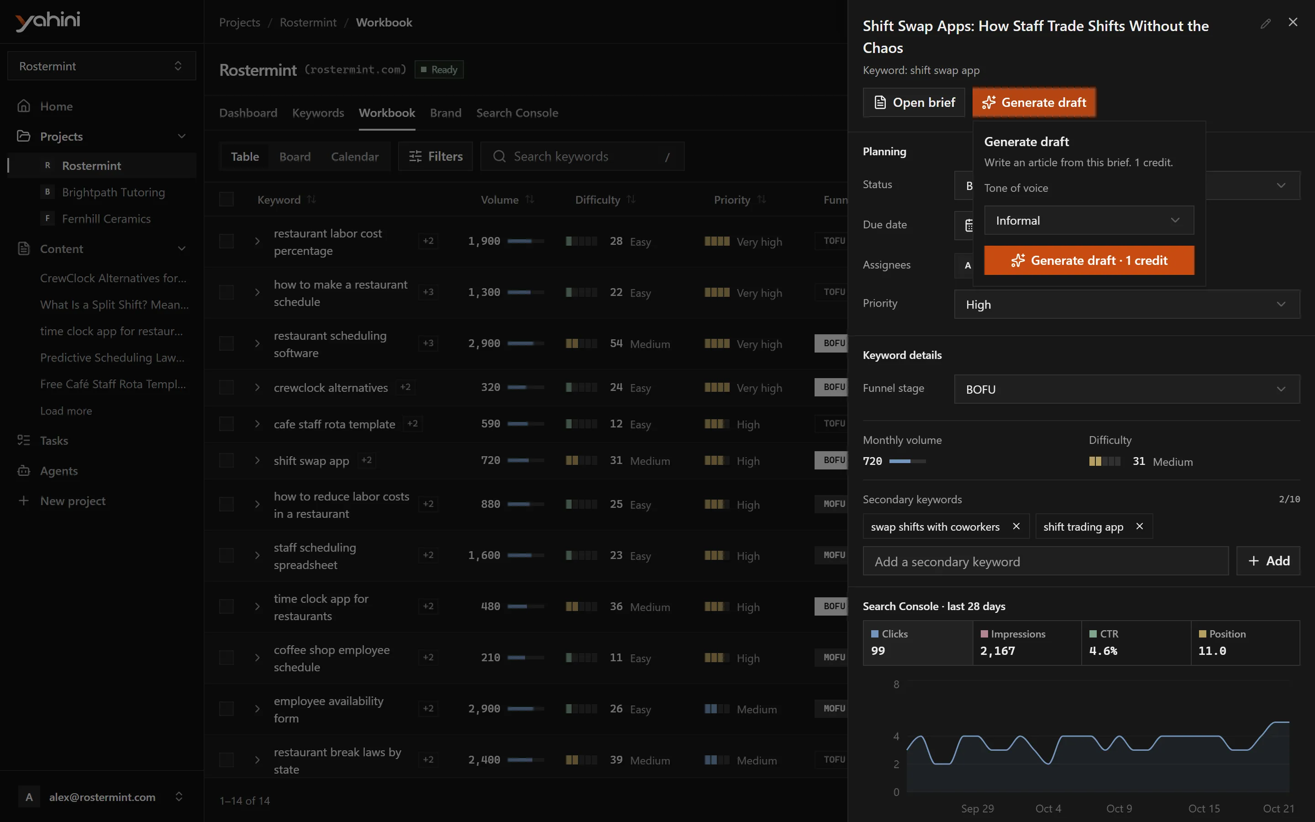This screenshot has height=822, width=1315.
Task: Open the Tone of voice Informal dropdown
Action: (x=1089, y=220)
